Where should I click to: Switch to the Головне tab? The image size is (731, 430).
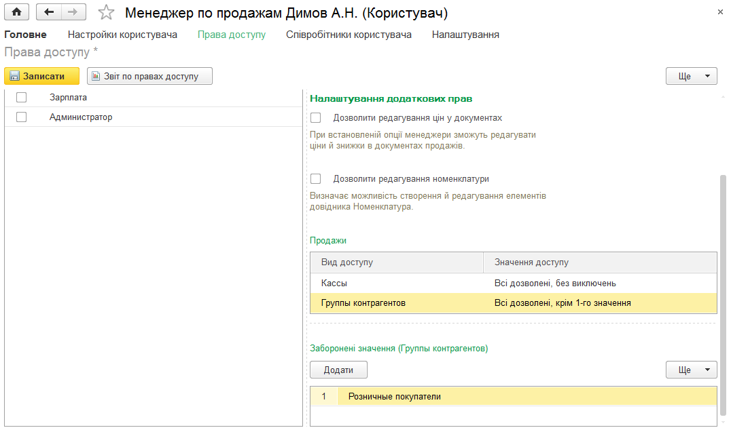coord(26,35)
